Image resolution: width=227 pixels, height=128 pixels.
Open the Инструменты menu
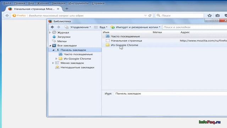(x=78, y=3)
